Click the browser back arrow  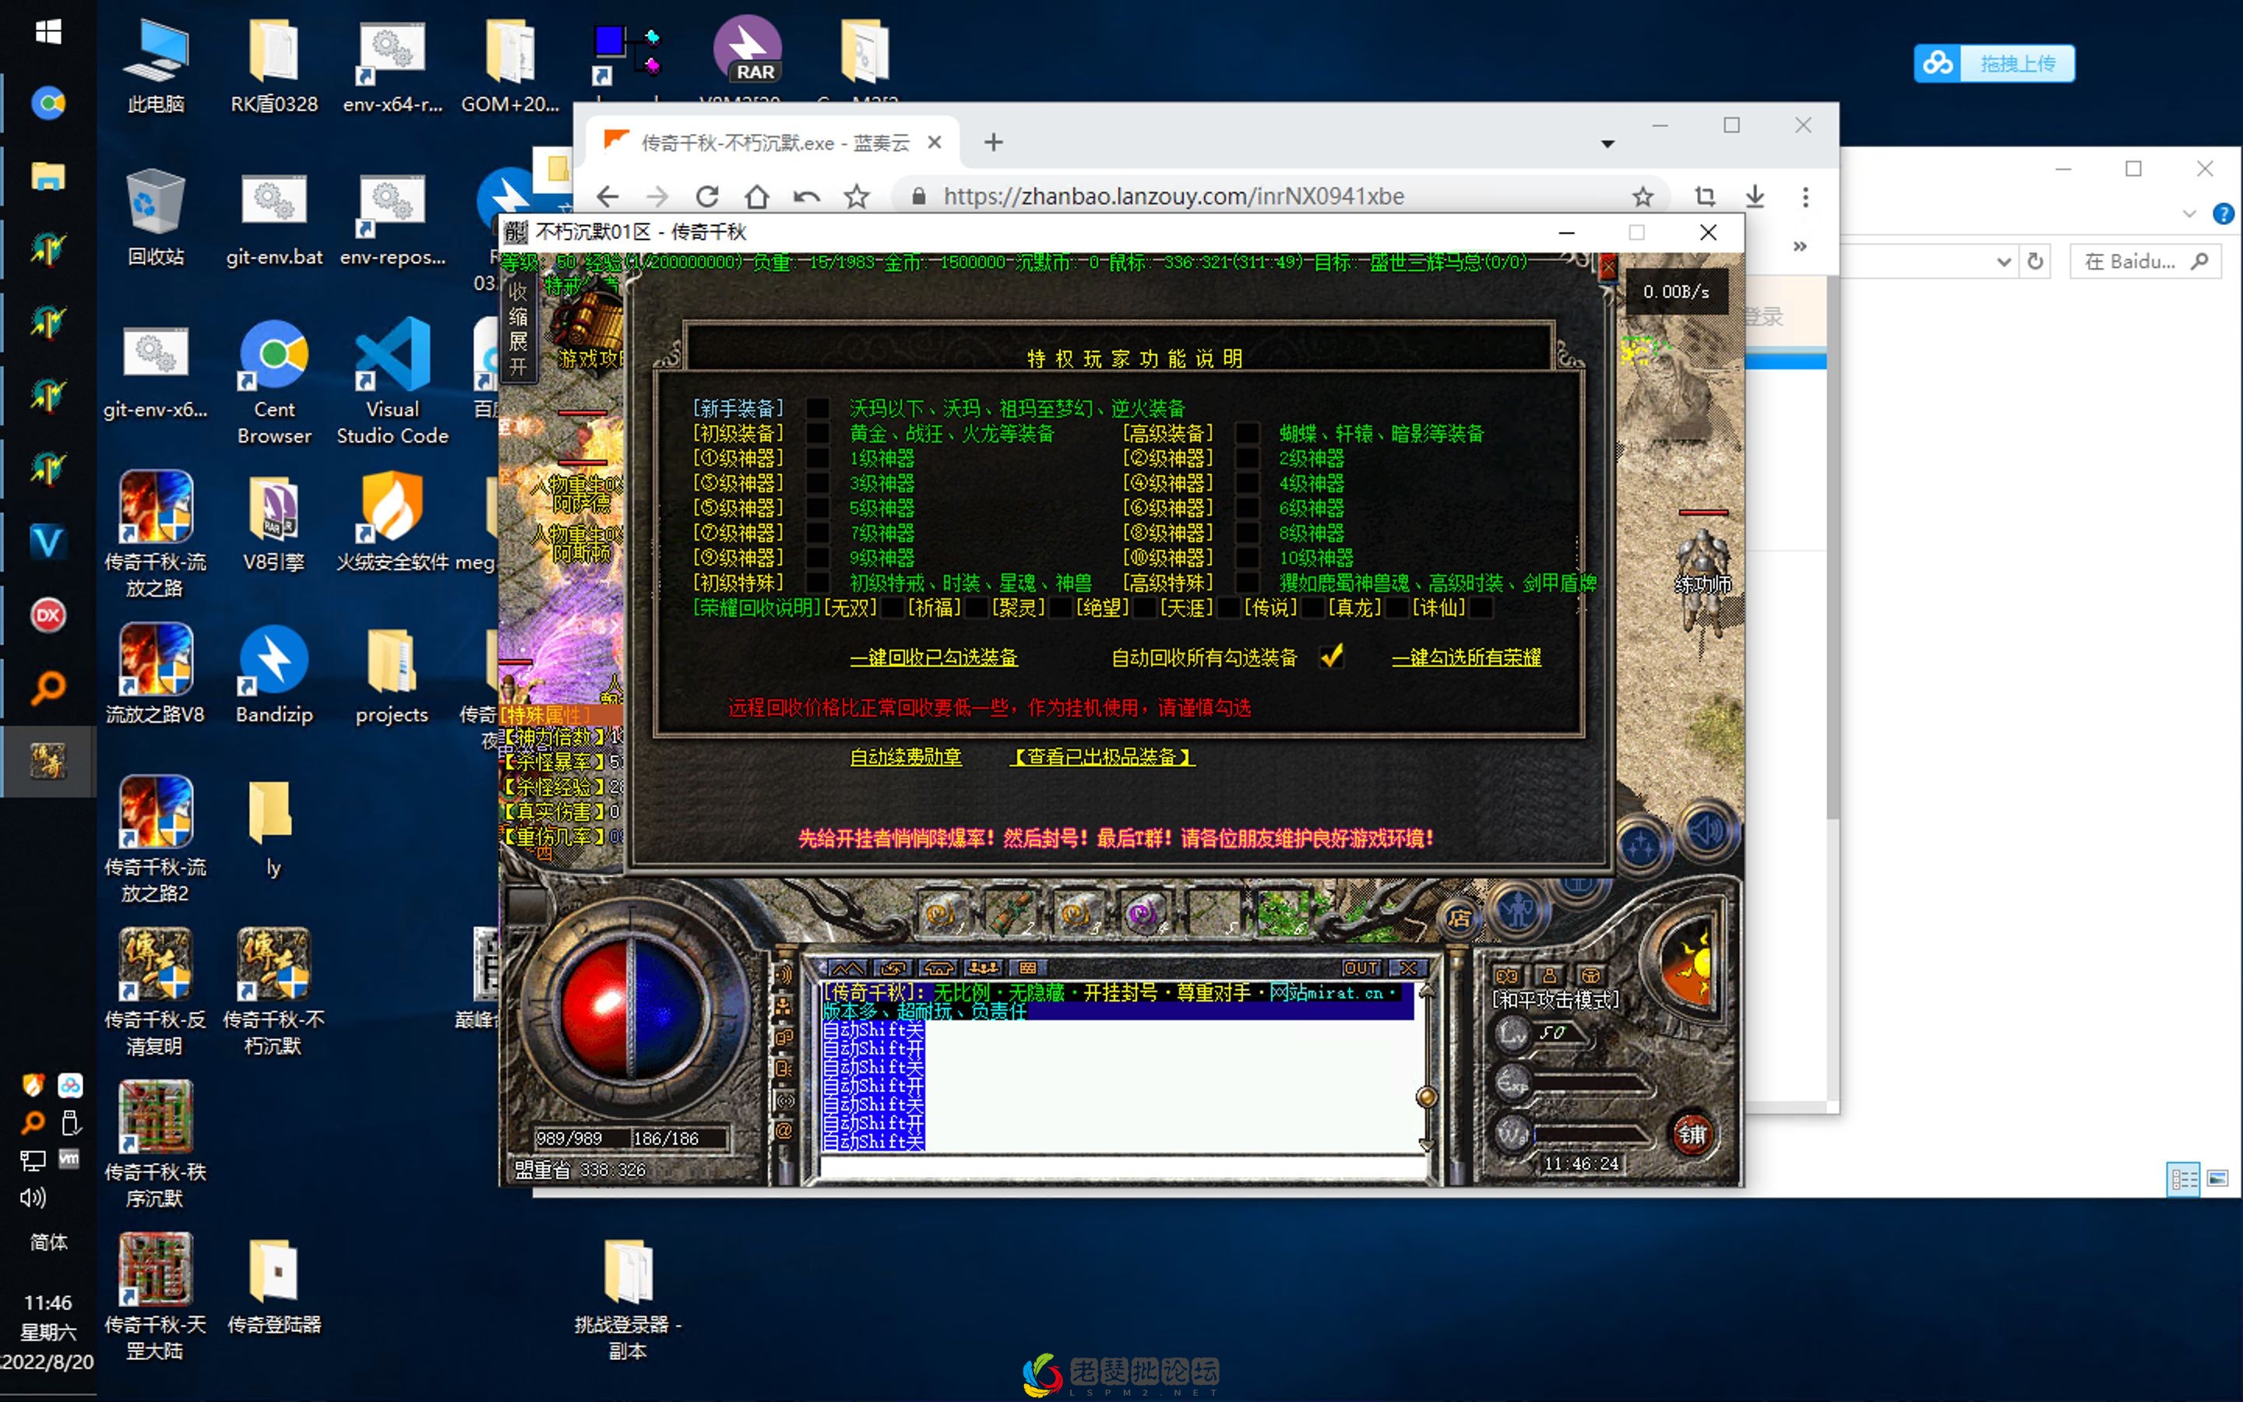click(607, 196)
